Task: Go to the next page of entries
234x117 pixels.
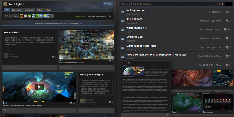Action: point(228,4)
